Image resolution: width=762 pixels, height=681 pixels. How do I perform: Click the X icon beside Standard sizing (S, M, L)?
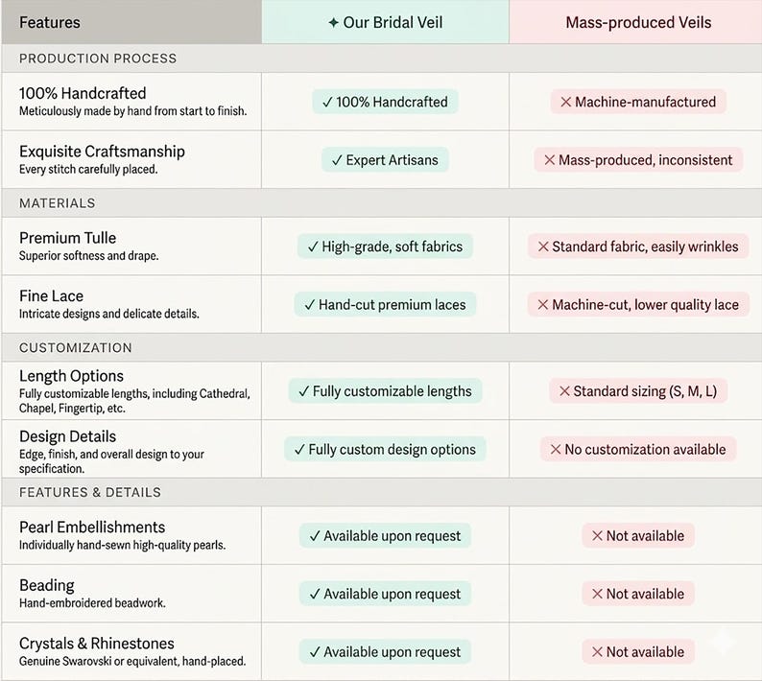coord(564,391)
